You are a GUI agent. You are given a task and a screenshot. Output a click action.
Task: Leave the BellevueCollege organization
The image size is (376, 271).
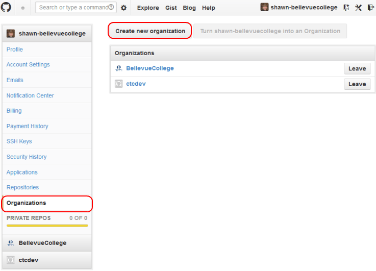tap(357, 69)
